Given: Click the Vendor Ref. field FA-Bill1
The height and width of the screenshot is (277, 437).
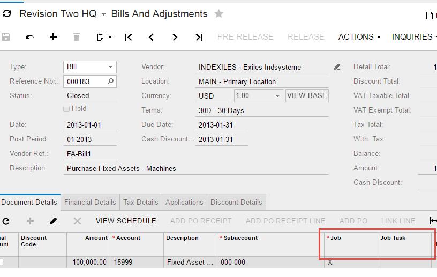Looking at the screenshot, I should point(90,154).
